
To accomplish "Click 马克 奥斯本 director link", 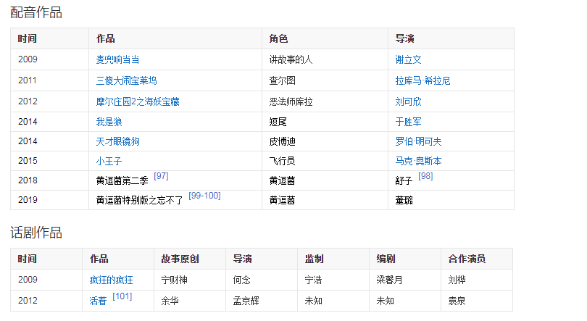I will tap(418, 161).
